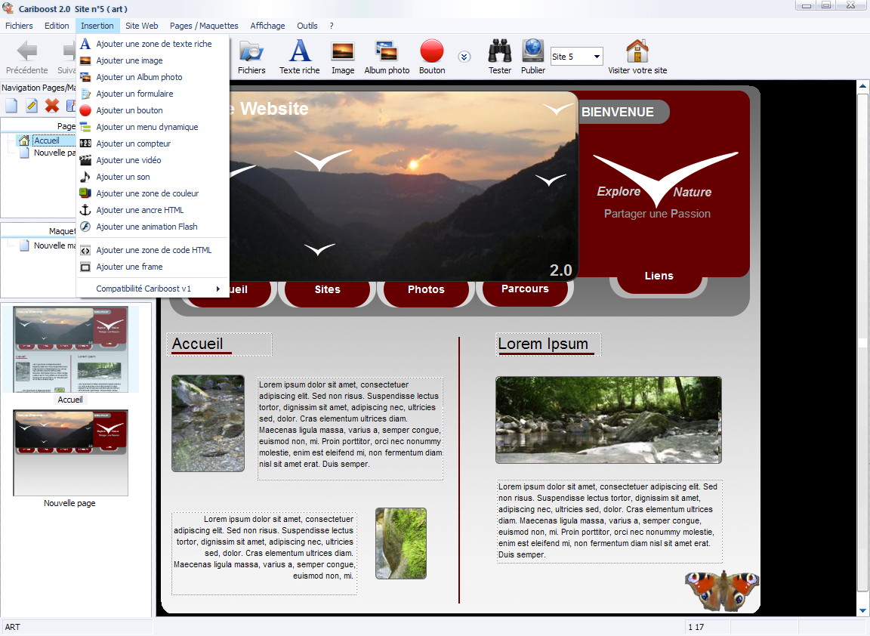Viewport: 870px width, 636px height.
Task: Select the Accueil item in page tree
Action: [x=46, y=140]
